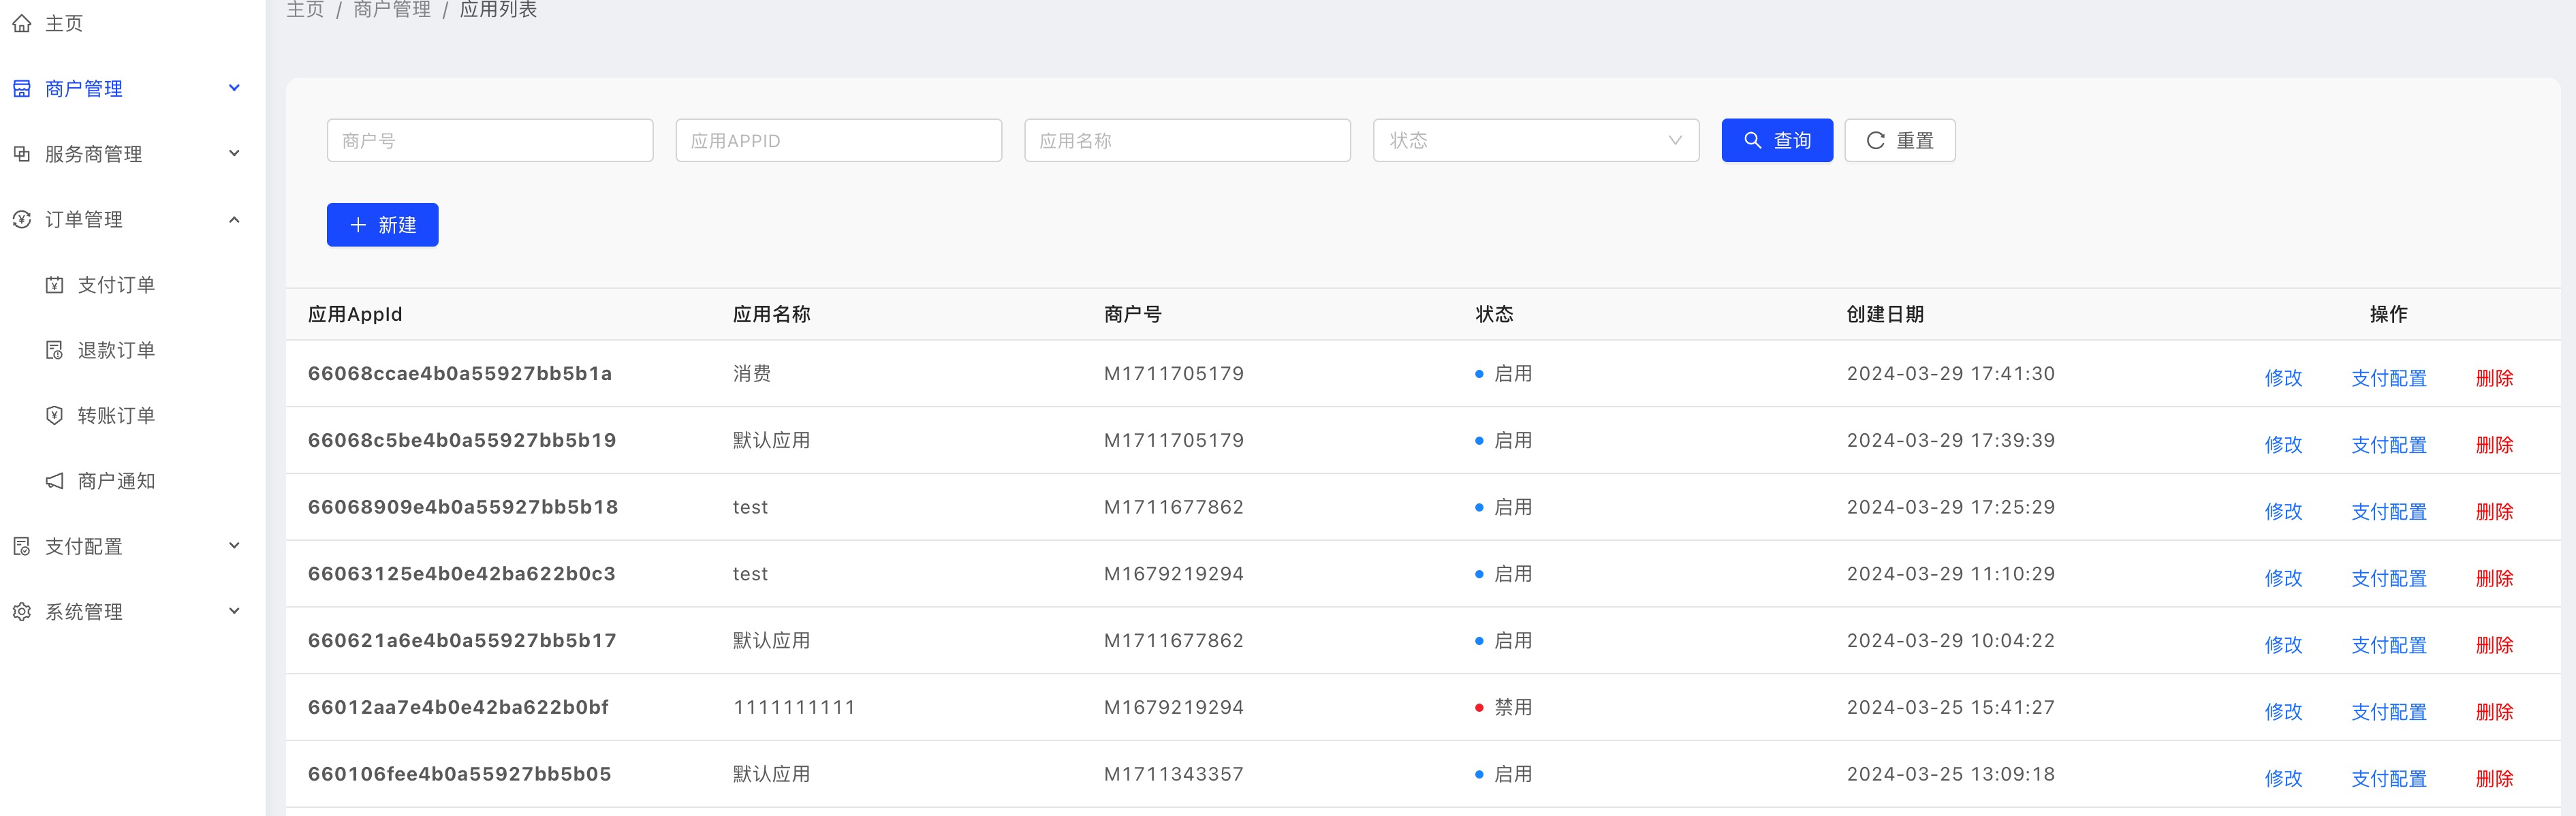2576x816 pixels.
Task: Click 删除 for app 66068909e4b0a55927bb5b18
Action: coord(2494,512)
